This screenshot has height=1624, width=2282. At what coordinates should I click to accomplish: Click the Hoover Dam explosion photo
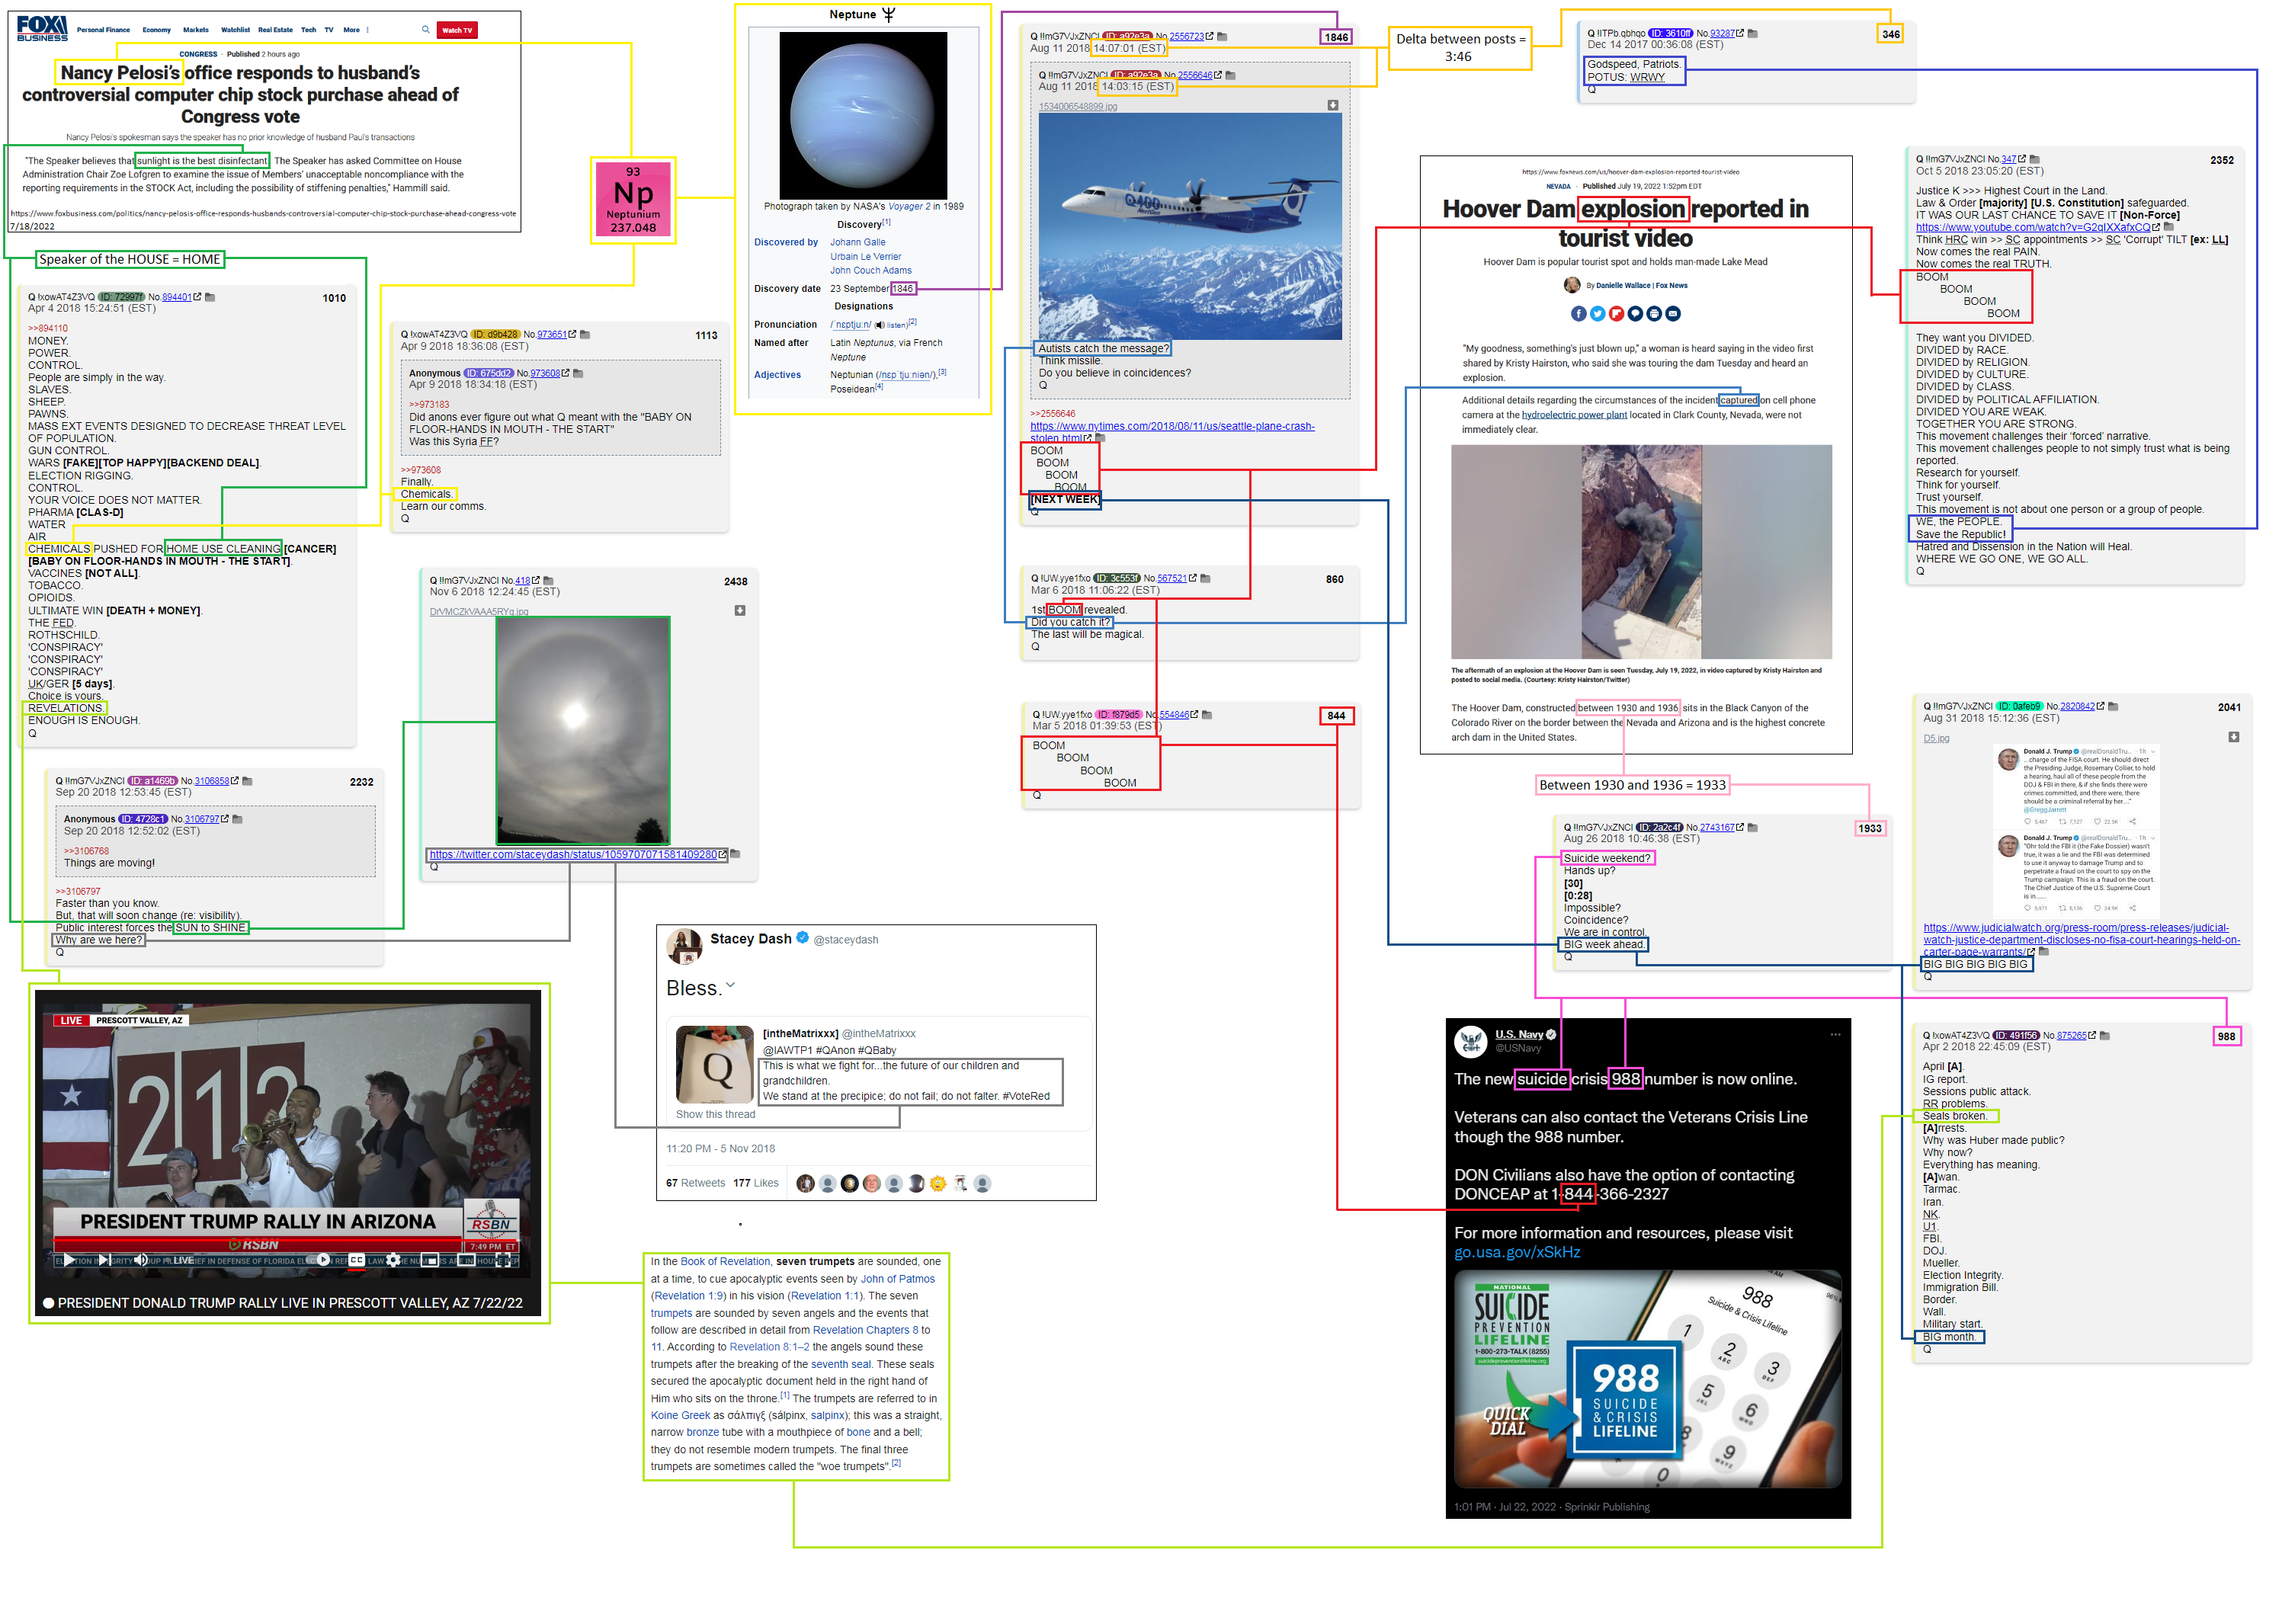pos(1640,551)
